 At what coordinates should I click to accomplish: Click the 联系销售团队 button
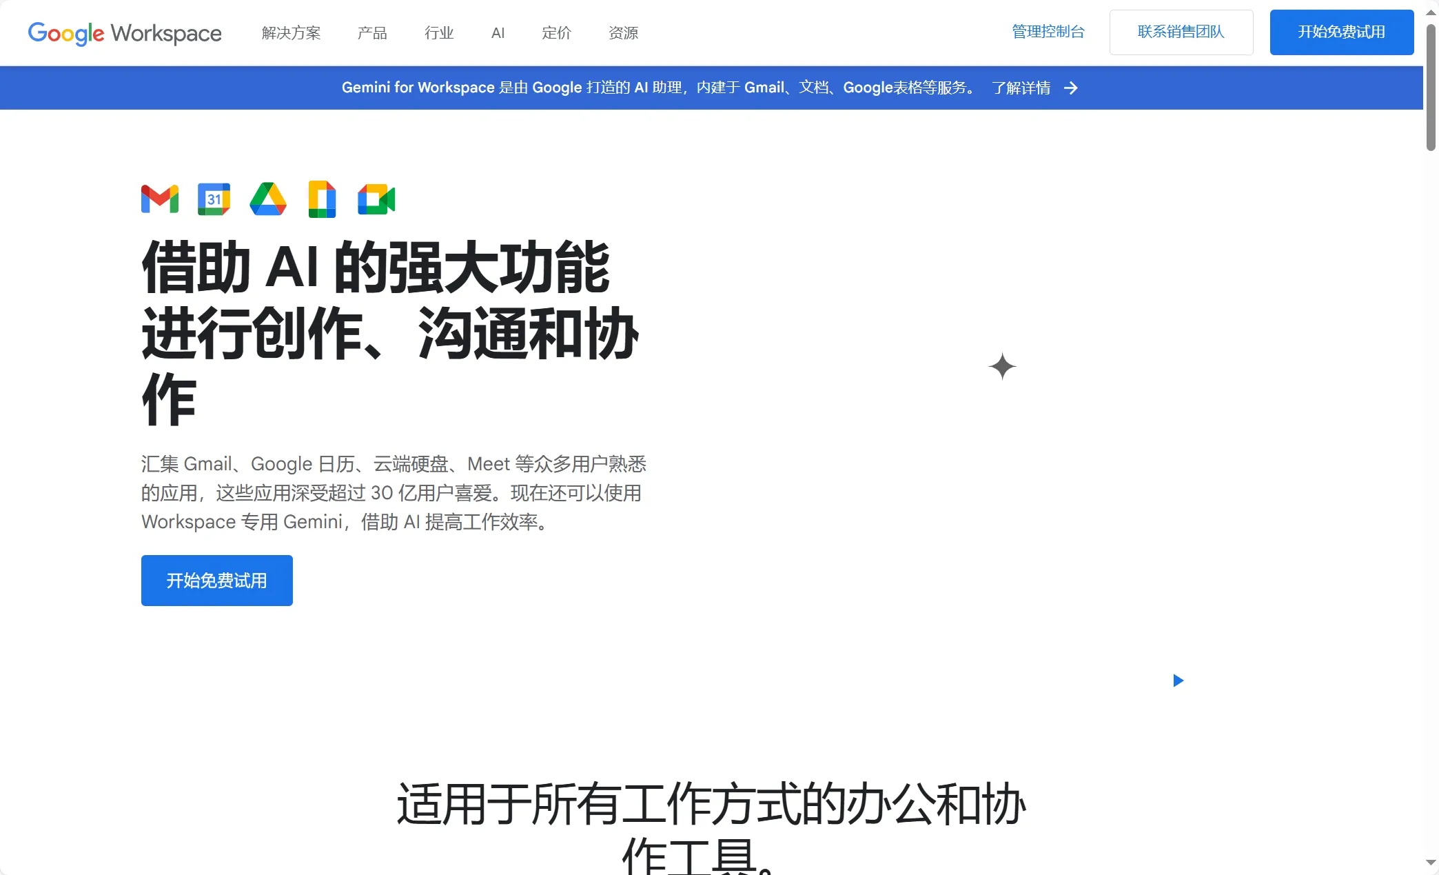click(x=1181, y=32)
